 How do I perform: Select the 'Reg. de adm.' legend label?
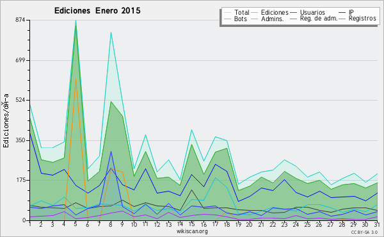pyautogui.click(x=319, y=19)
